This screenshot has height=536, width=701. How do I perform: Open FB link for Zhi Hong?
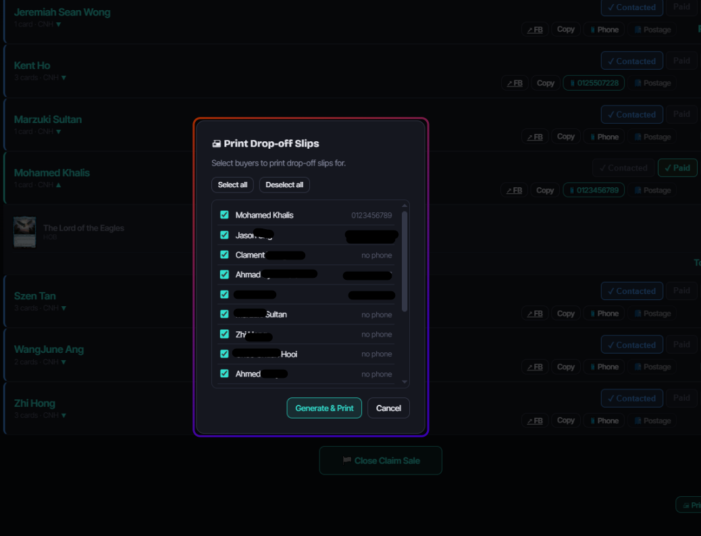click(535, 420)
